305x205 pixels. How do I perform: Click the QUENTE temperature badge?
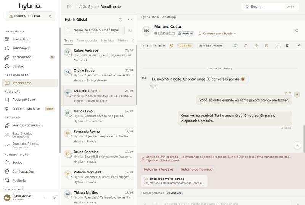click(x=185, y=45)
